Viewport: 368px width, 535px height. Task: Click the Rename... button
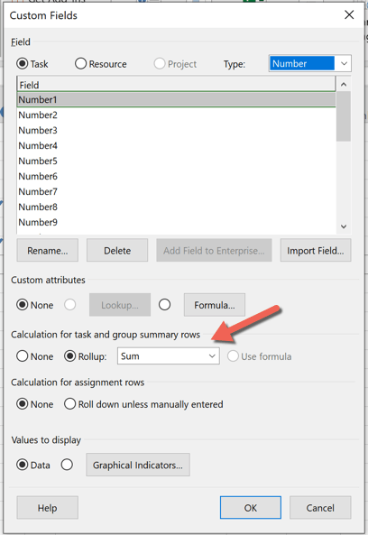(48, 251)
